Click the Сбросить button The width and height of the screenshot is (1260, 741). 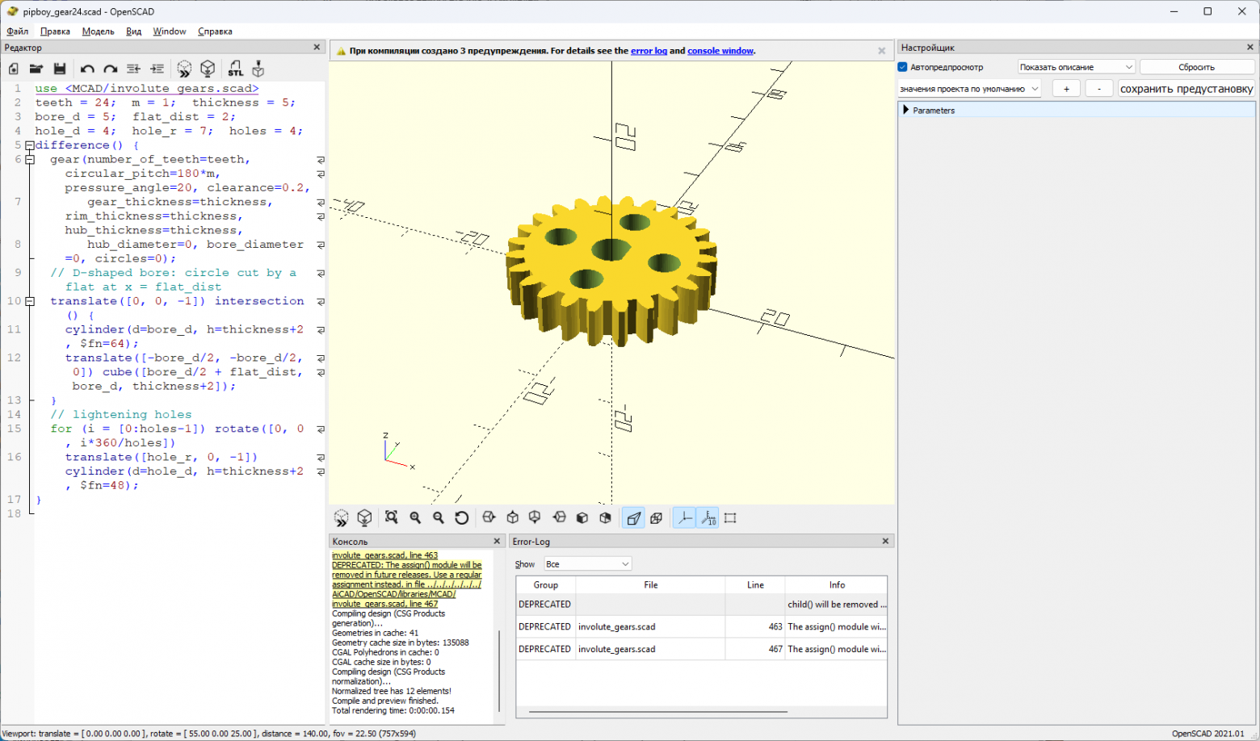(1196, 67)
